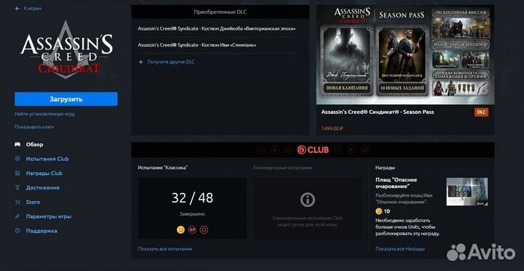Screen dimensions: 524x271
Task: Click the Награды heading
Action: coord(385,168)
